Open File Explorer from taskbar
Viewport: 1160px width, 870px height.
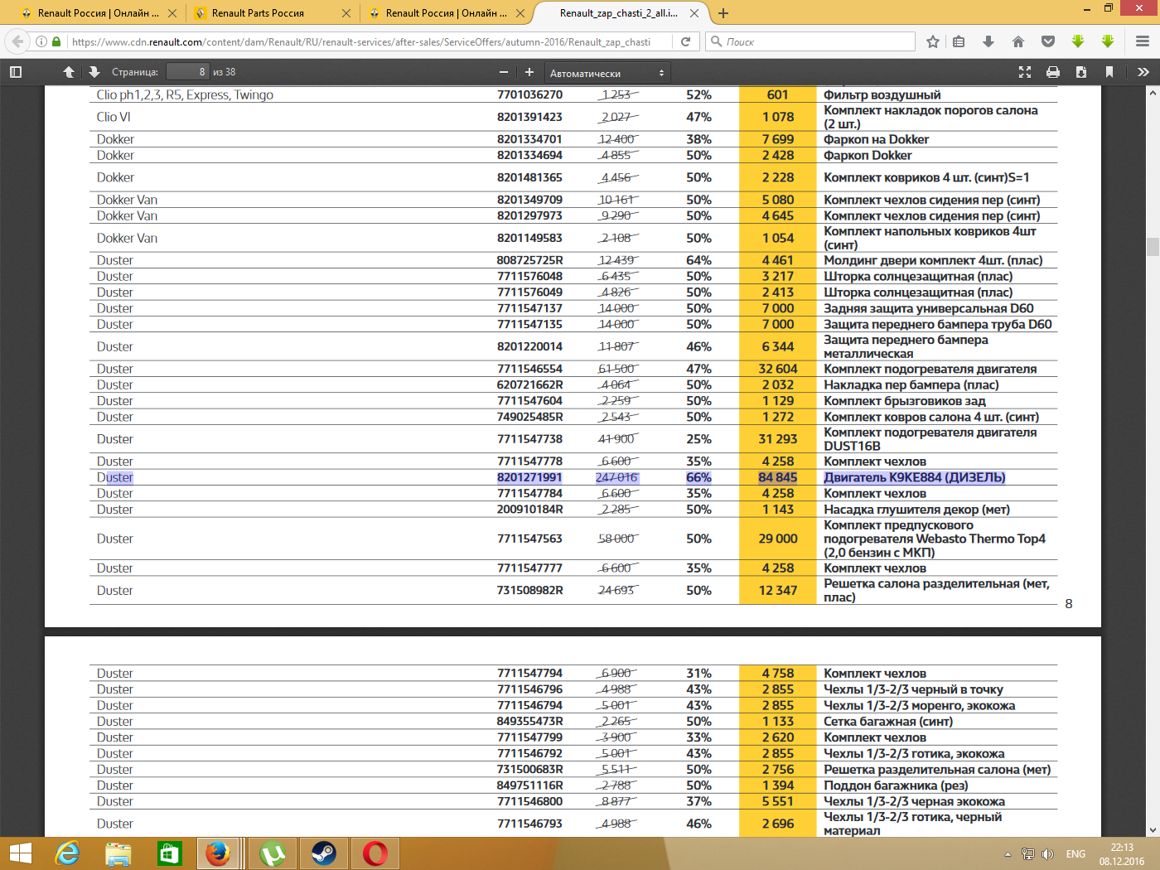[x=118, y=853]
